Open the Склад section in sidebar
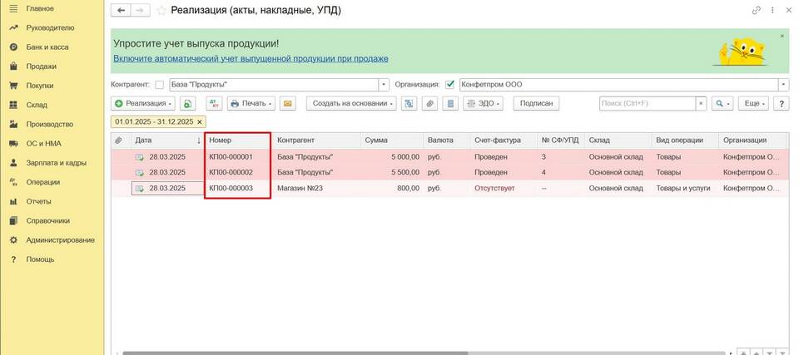This screenshot has width=799, height=355. 37,105
